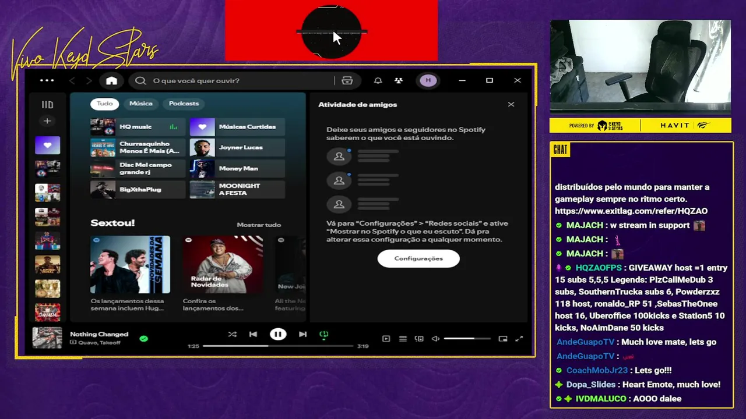Open the 'Sextou!' section heading

tap(112, 223)
